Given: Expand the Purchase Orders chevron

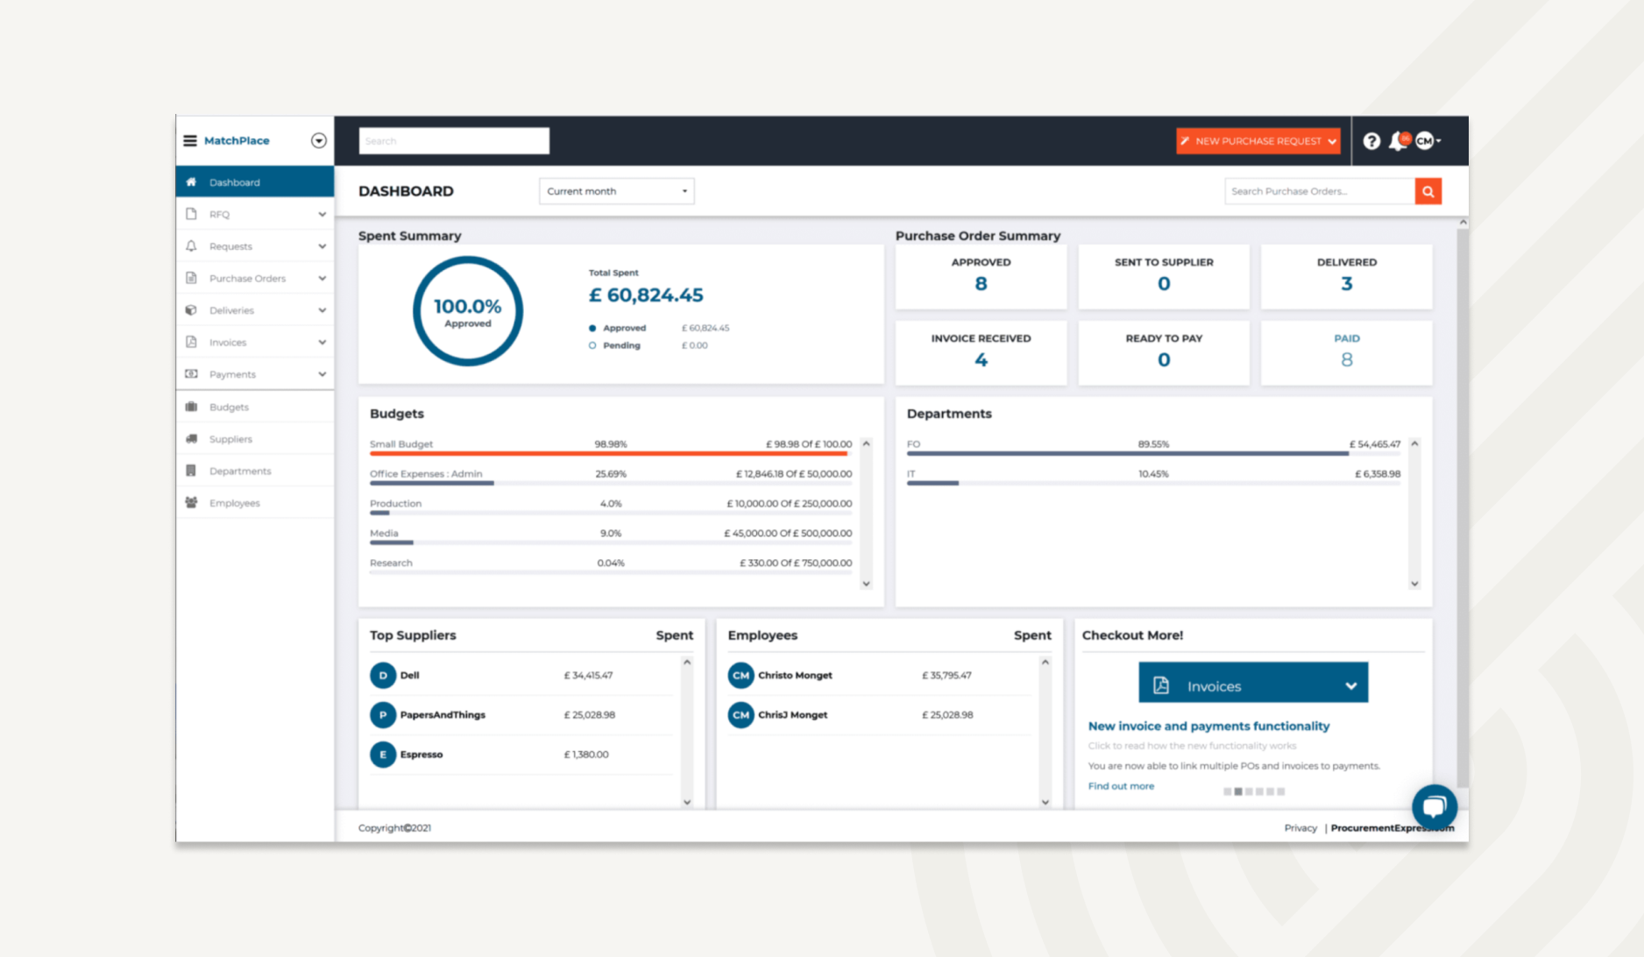Looking at the screenshot, I should (322, 278).
